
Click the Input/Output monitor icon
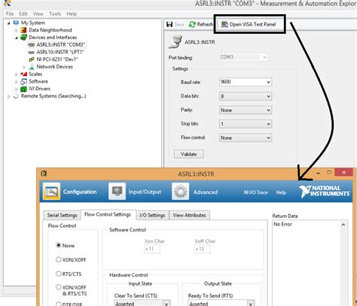[x=117, y=192]
